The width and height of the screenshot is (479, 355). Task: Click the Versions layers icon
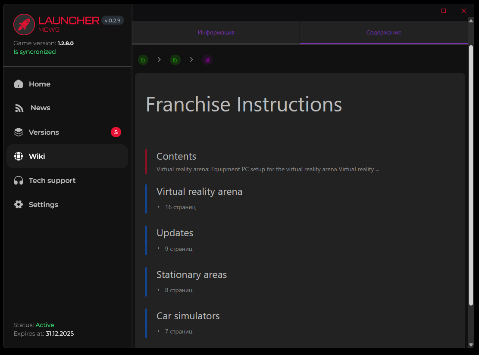[x=19, y=132]
